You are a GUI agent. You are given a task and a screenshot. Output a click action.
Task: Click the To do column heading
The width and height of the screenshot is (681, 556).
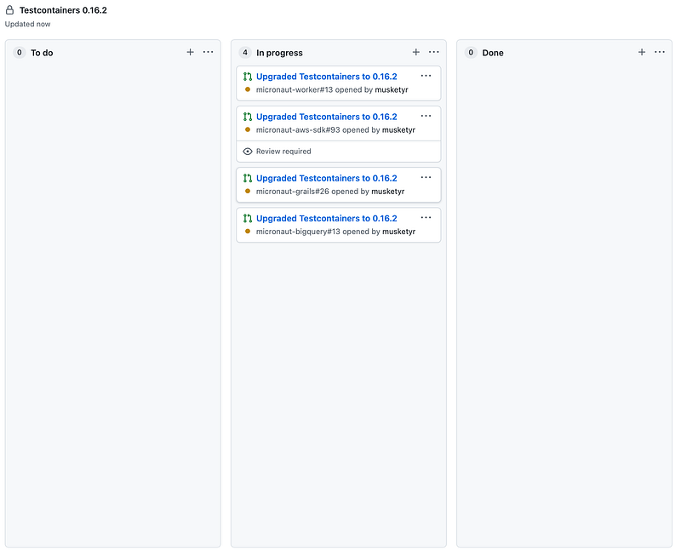(x=42, y=53)
